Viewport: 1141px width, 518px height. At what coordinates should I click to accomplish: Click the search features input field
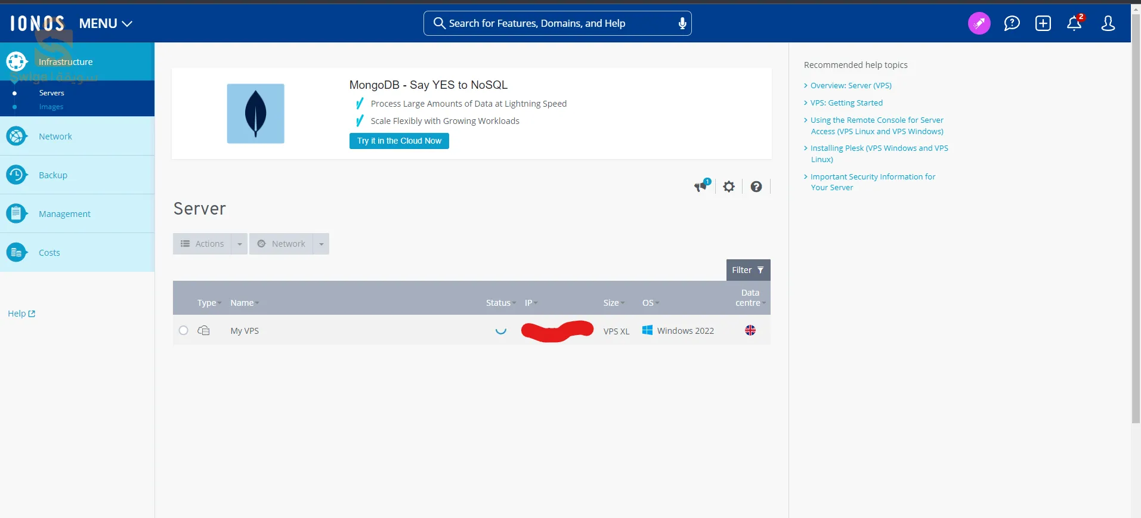(558, 23)
